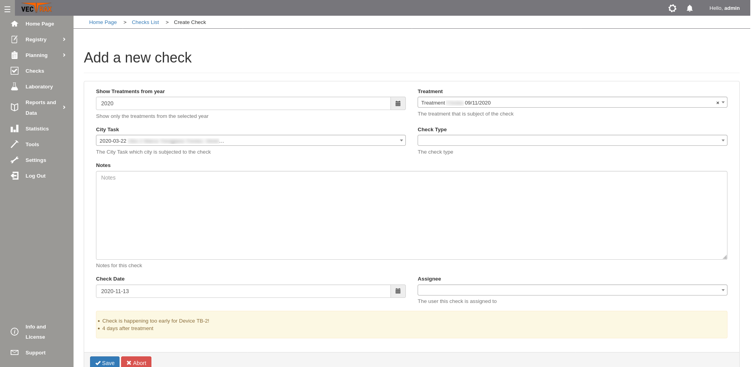
Task: Click the Vectrax logo
Action: click(x=37, y=8)
